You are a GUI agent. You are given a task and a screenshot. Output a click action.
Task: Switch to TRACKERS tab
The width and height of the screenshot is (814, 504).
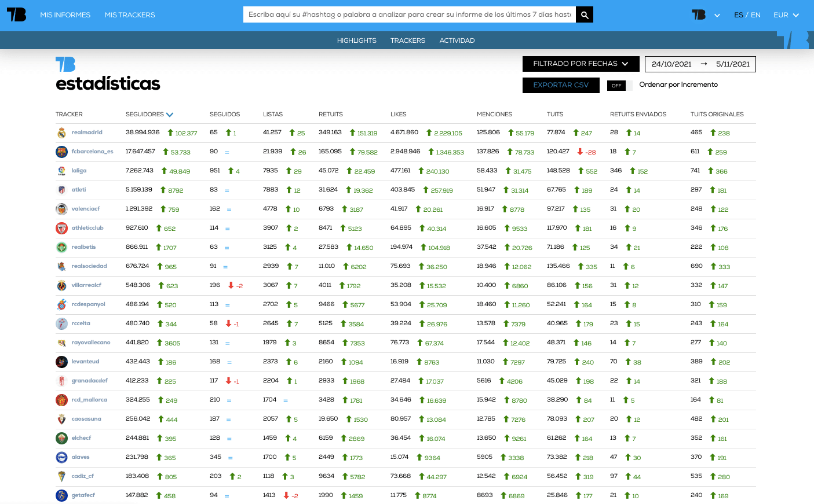(x=408, y=41)
